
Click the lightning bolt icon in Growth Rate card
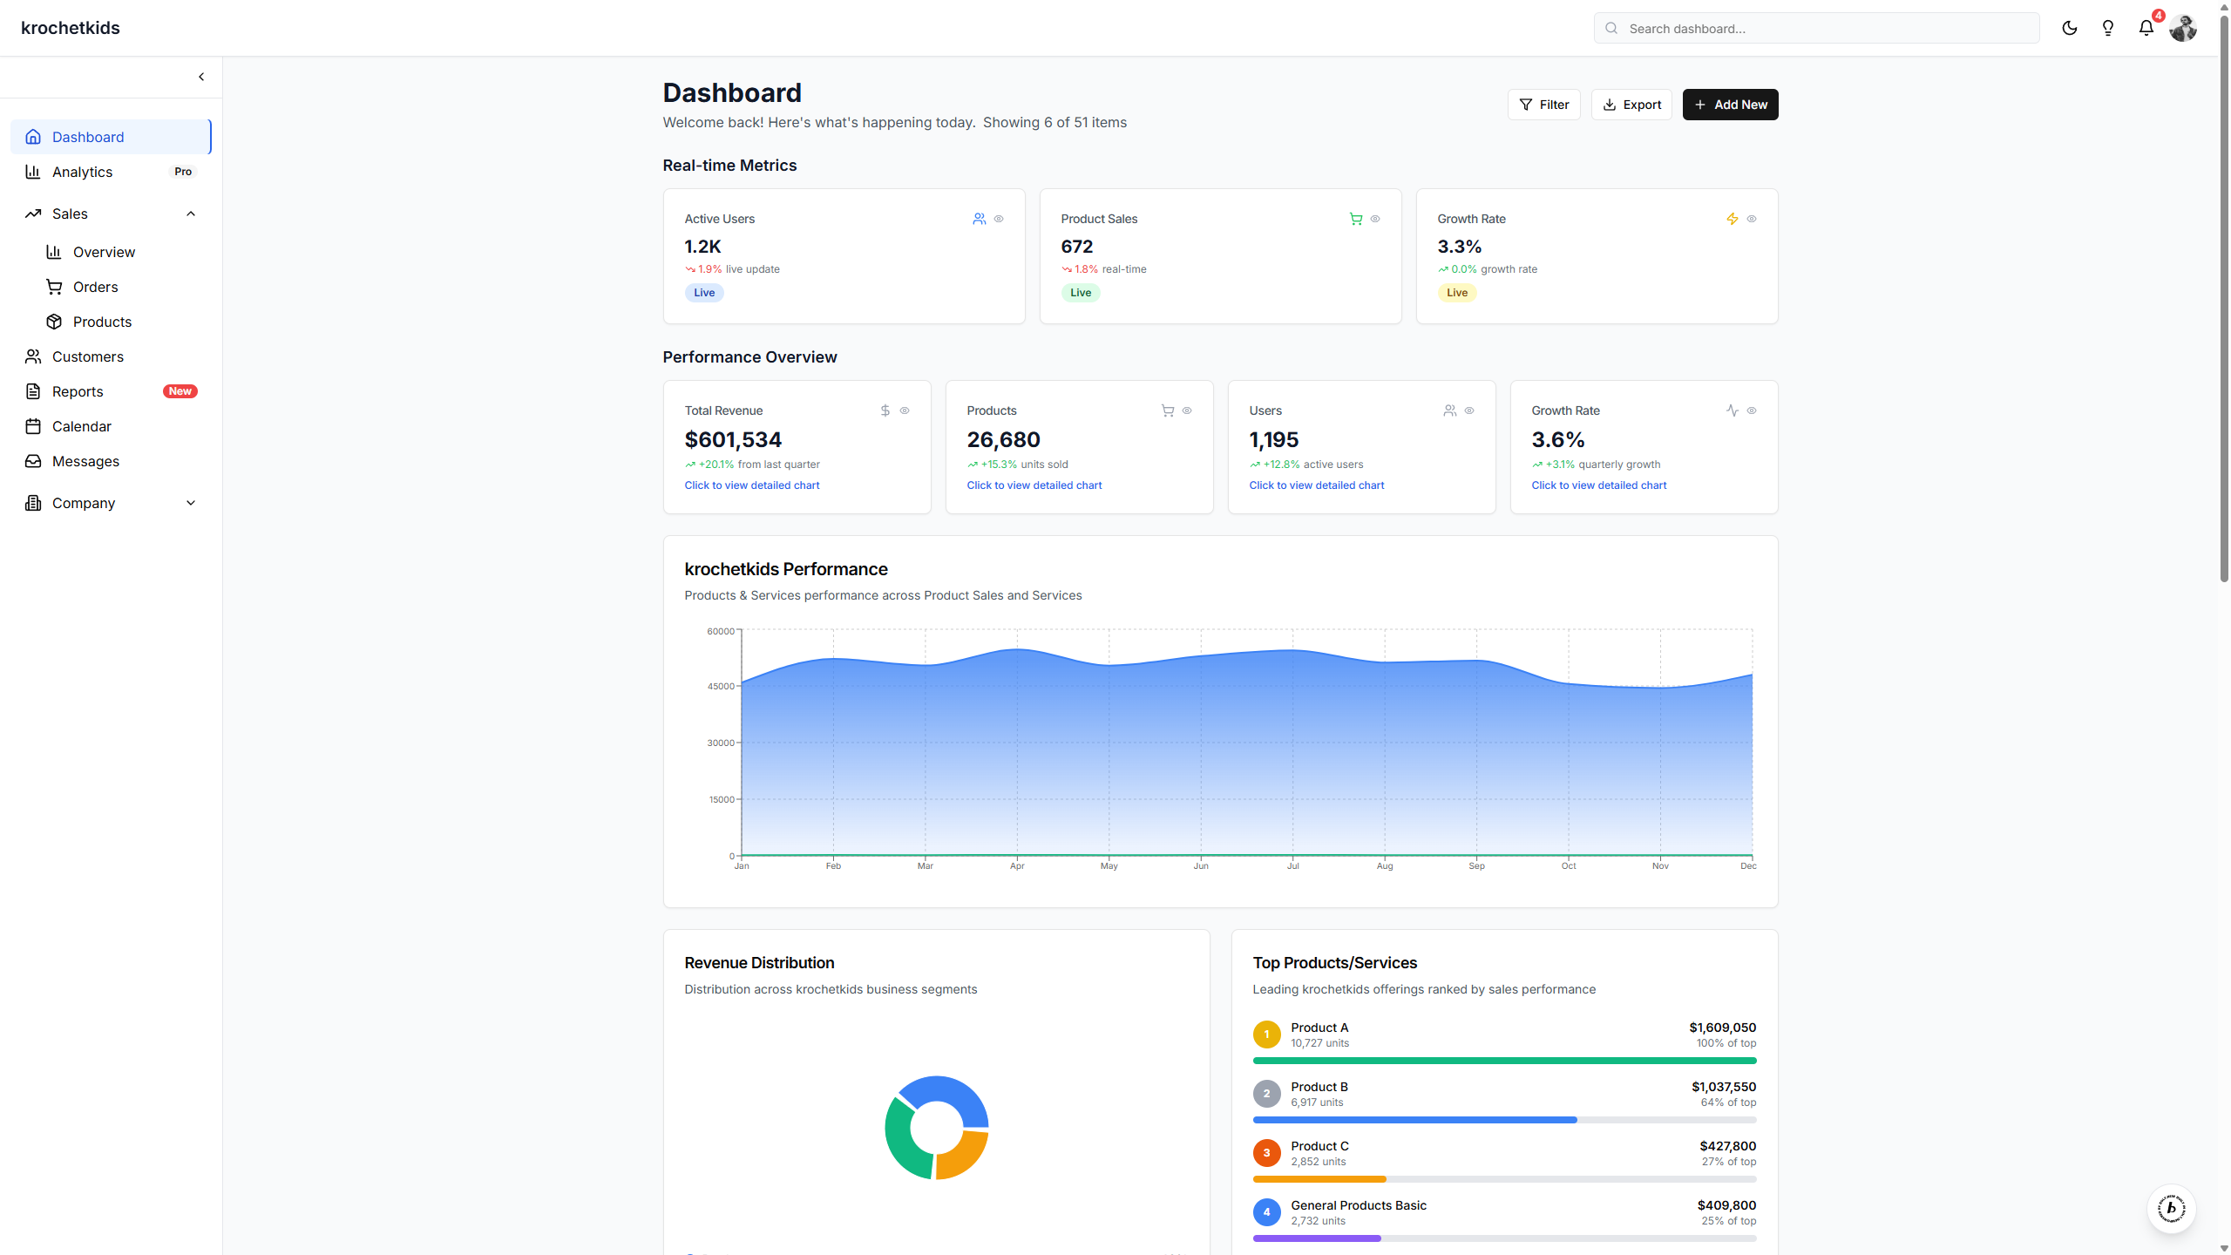[x=1732, y=219]
